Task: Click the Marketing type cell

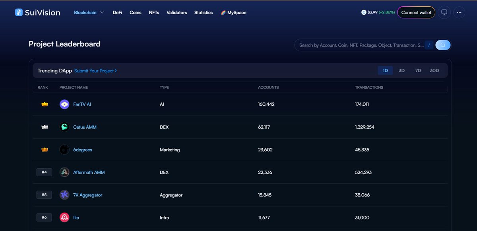Action: click(170, 150)
